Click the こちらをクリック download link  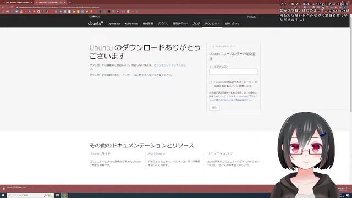pos(170,65)
